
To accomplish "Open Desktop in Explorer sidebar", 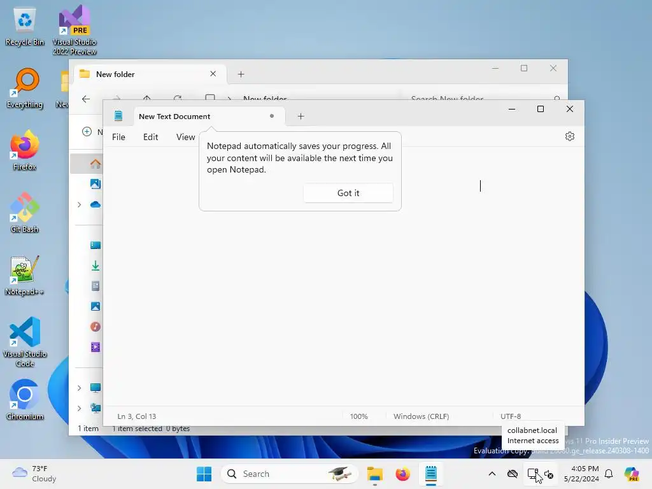I will click(x=96, y=245).
